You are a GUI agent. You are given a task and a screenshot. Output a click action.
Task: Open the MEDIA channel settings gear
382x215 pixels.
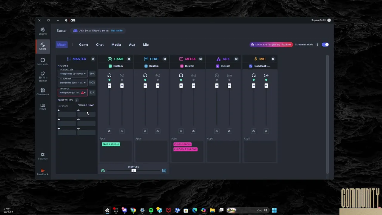click(x=201, y=59)
